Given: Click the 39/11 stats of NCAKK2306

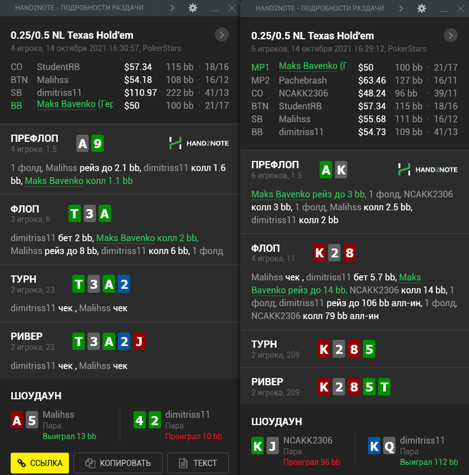Looking at the screenshot, I should point(445,94).
